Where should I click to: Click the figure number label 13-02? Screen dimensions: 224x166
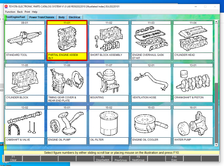tap(25, 108)
